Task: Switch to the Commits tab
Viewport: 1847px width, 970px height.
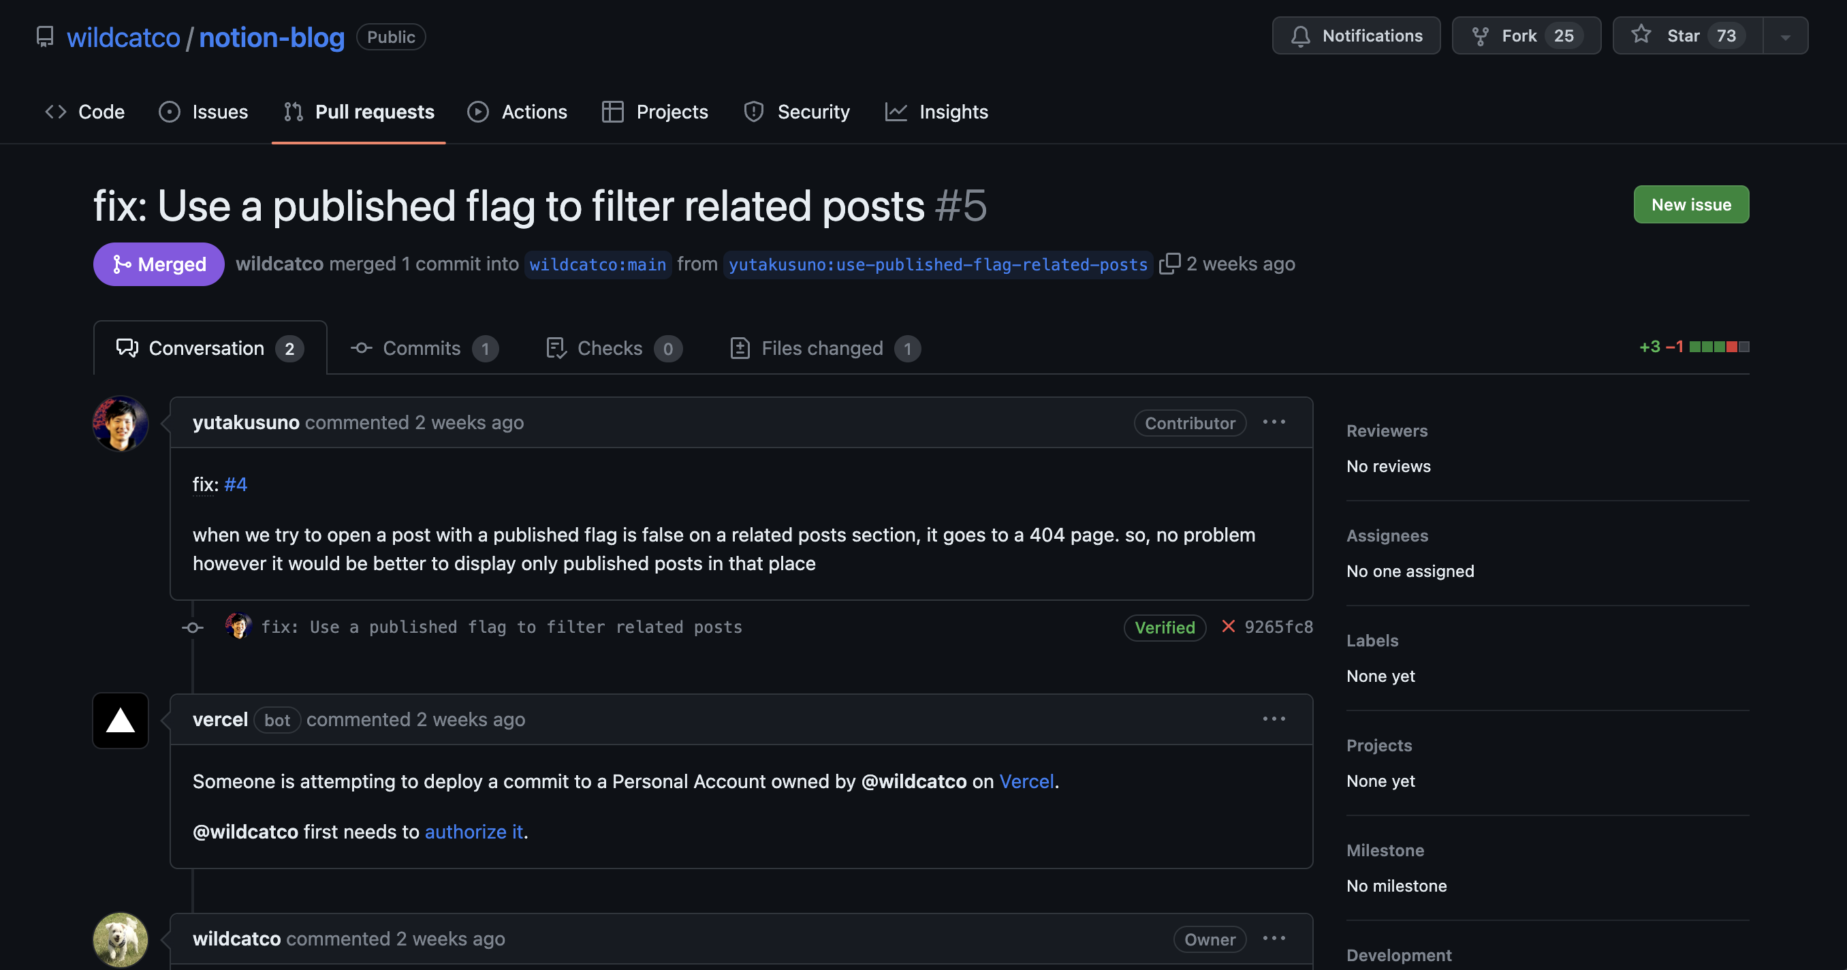Action: pyautogui.click(x=424, y=349)
